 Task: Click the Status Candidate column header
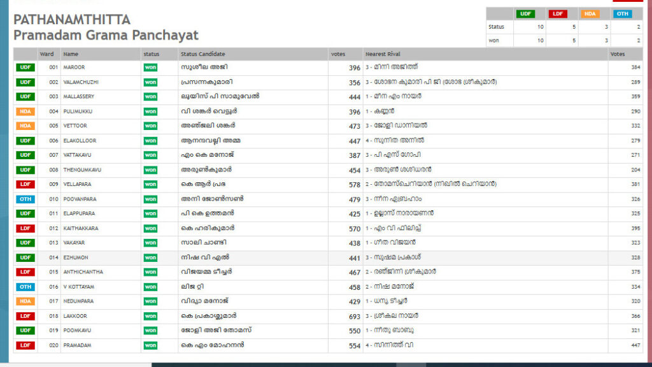coord(202,54)
